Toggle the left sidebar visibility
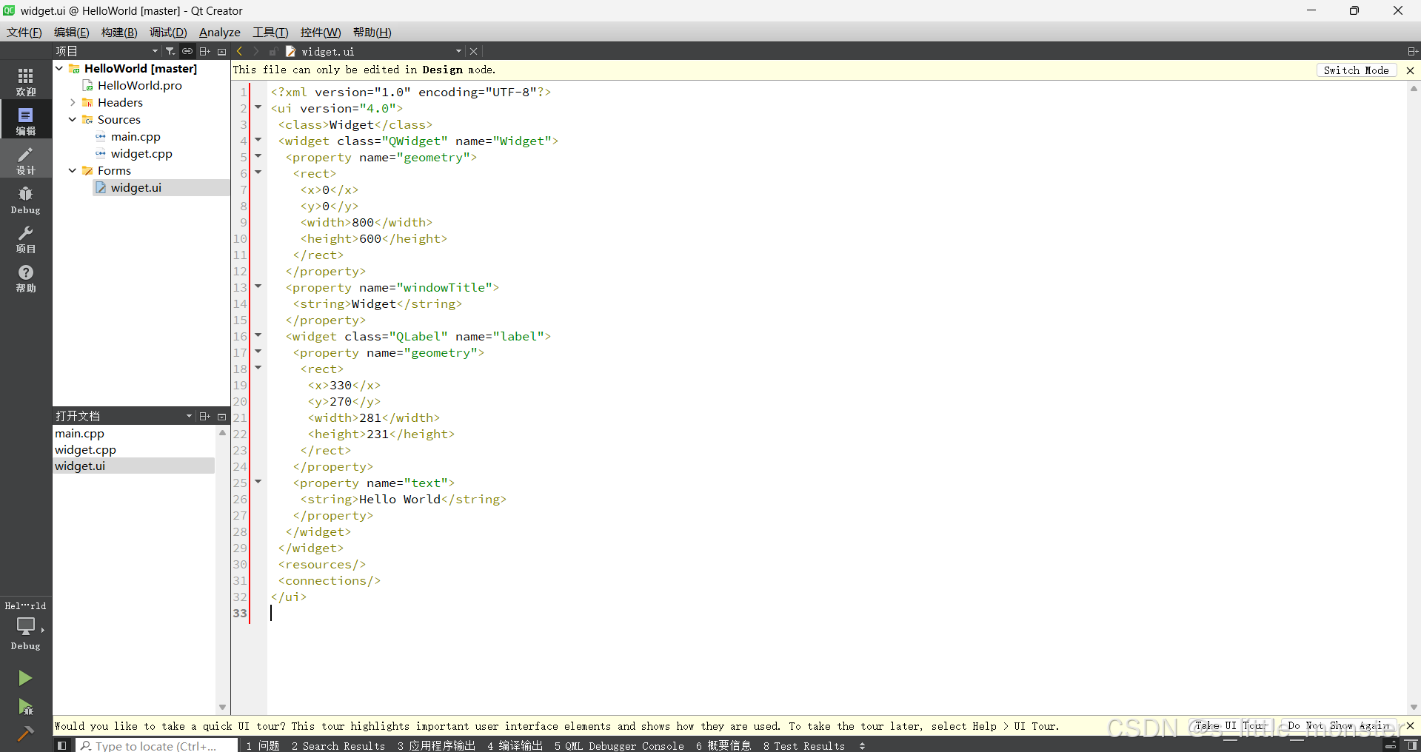 click(62, 745)
